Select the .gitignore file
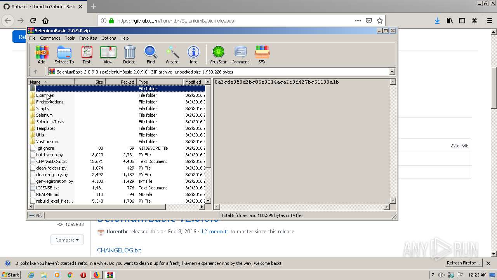 45,148
